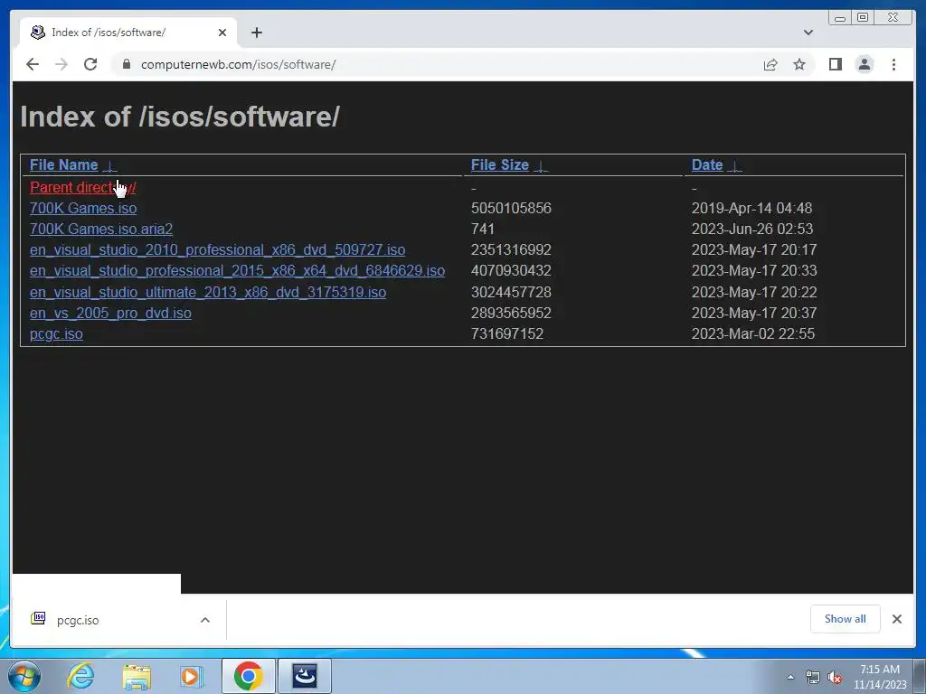Click the muted volume tray icon
Viewport: 926px width, 694px height.
pos(834,677)
